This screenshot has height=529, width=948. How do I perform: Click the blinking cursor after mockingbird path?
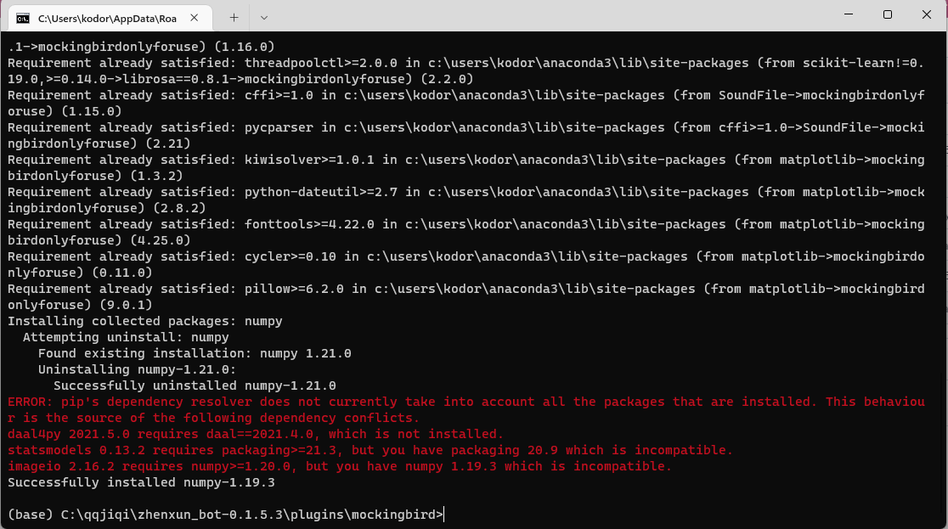coord(446,514)
